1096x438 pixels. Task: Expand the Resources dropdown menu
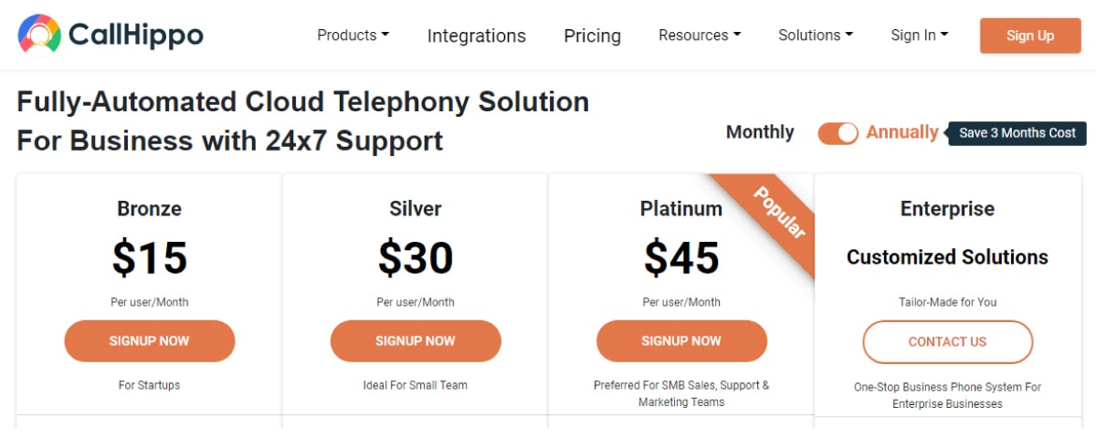(x=700, y=35)
